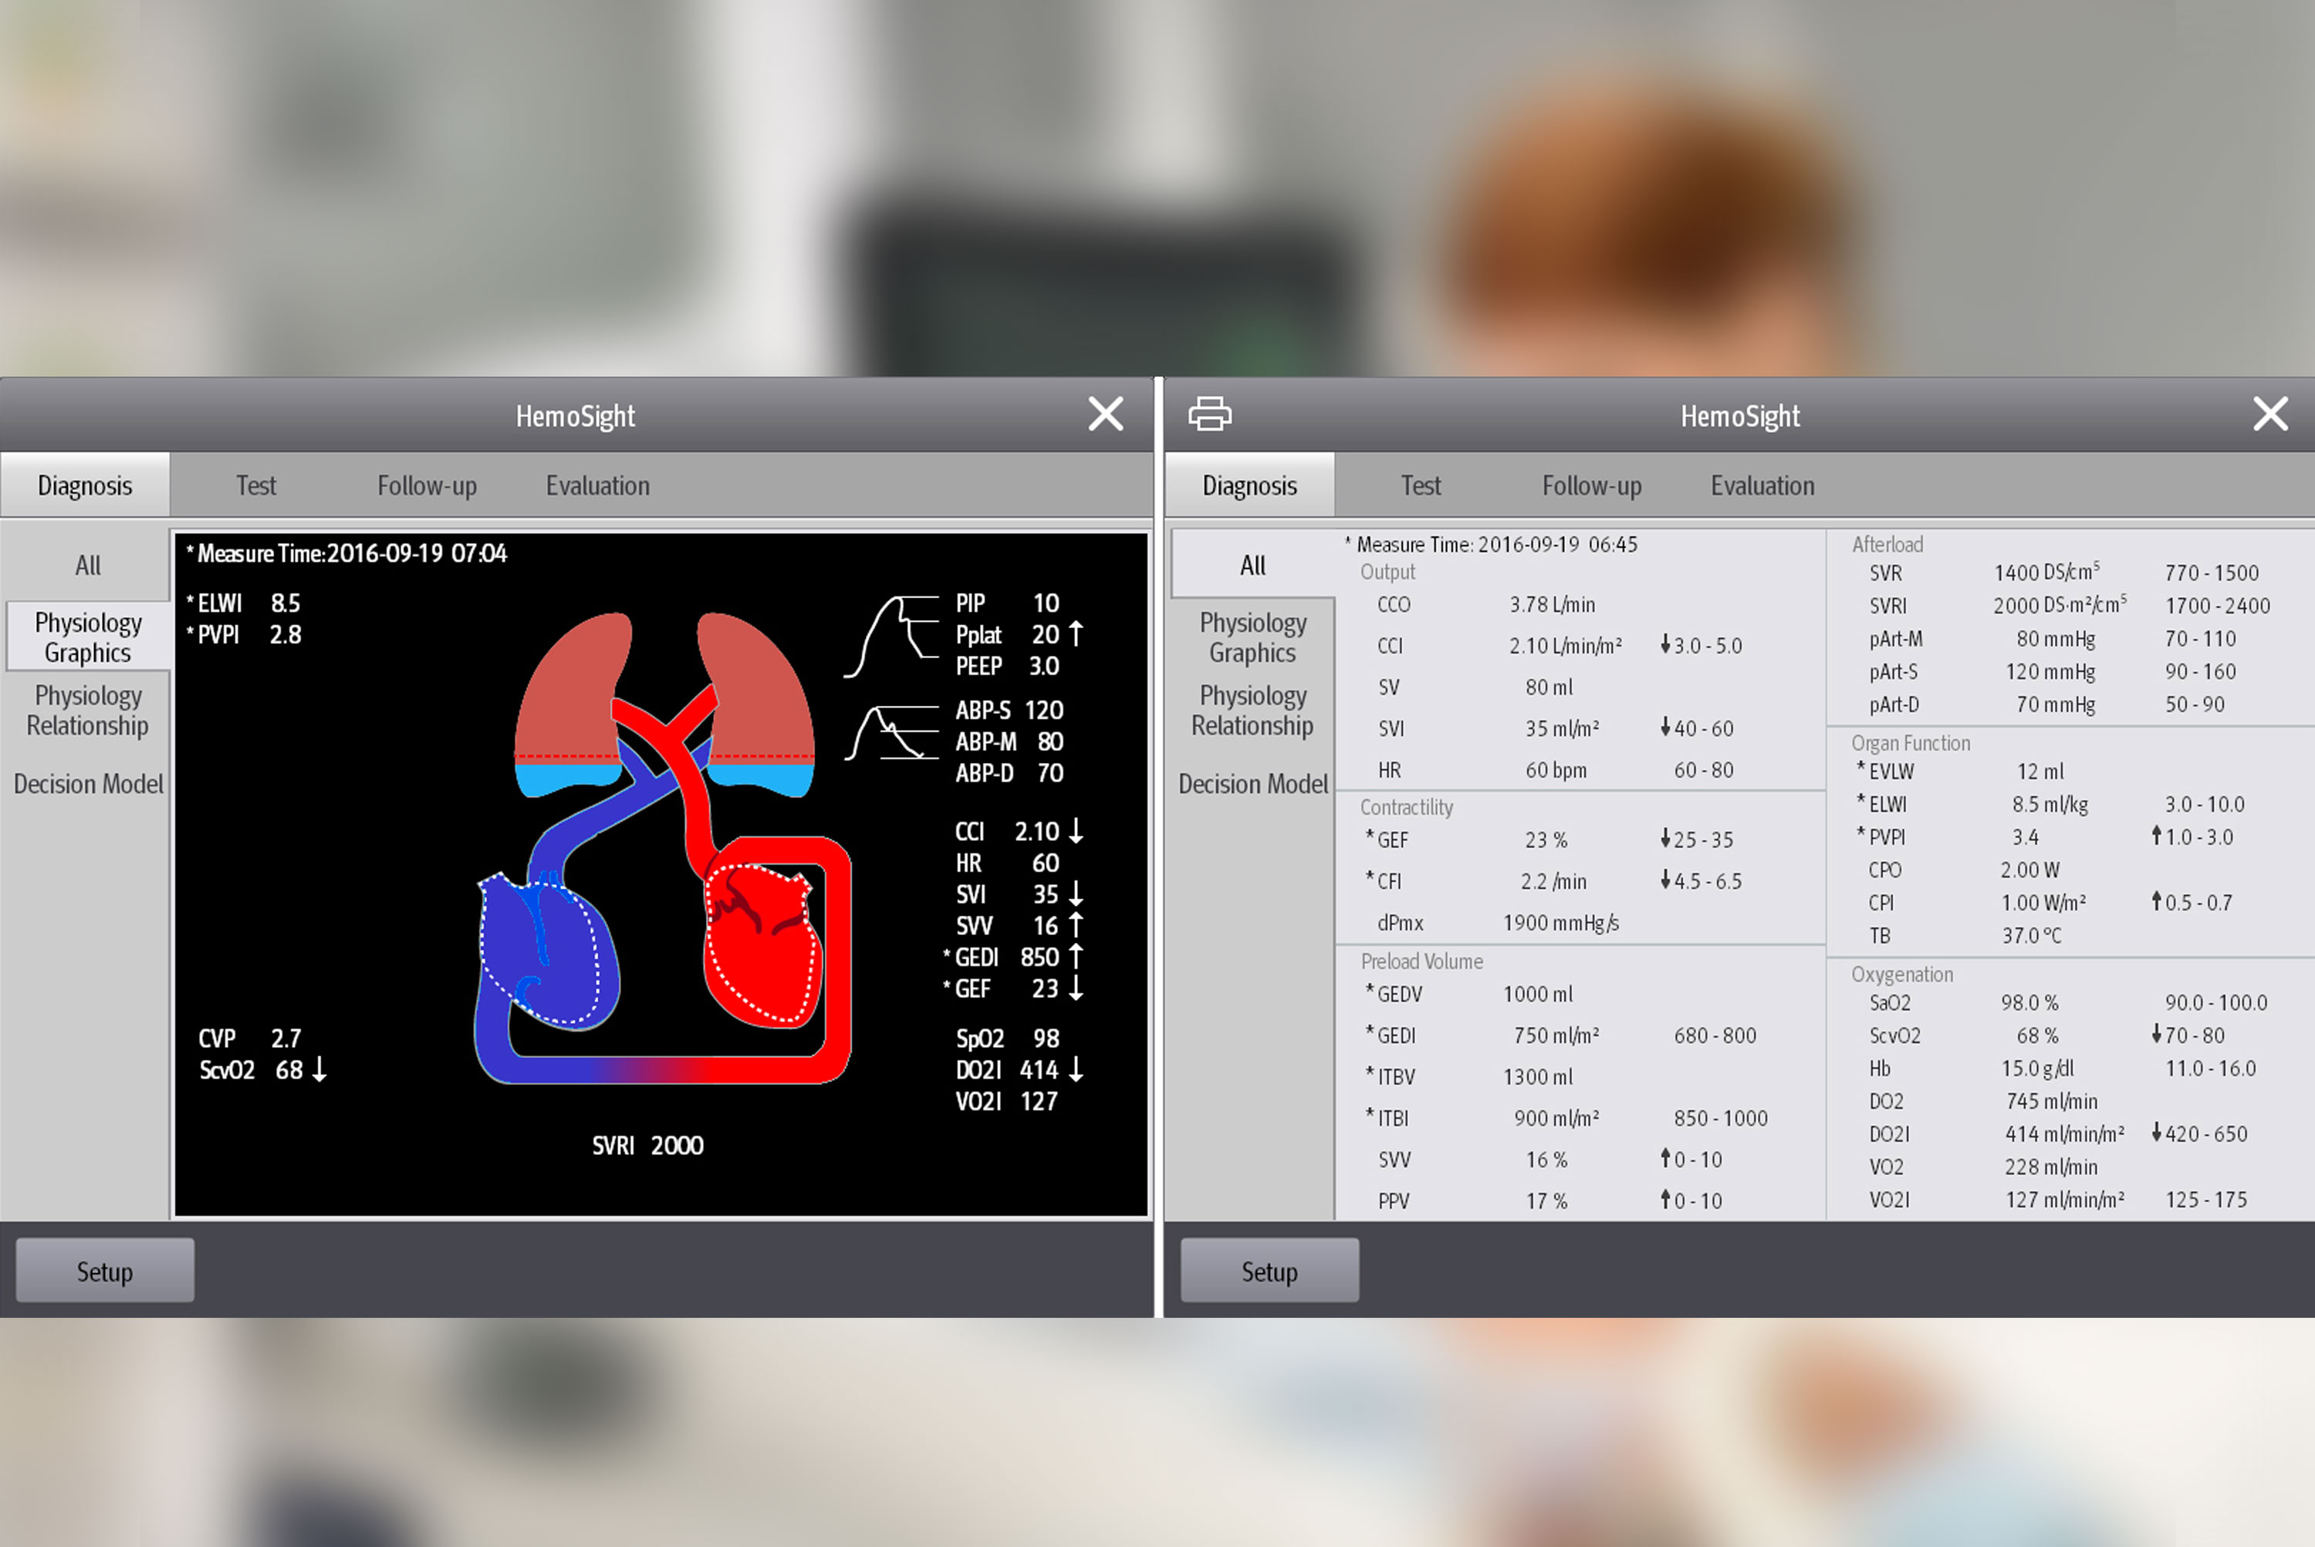Select All view in left sidebar
2315x1547 pixels.
pyautogui.click(x=87, y=566)
